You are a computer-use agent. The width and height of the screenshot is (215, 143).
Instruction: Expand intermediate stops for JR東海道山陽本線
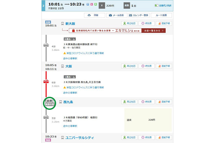(70, 59)
